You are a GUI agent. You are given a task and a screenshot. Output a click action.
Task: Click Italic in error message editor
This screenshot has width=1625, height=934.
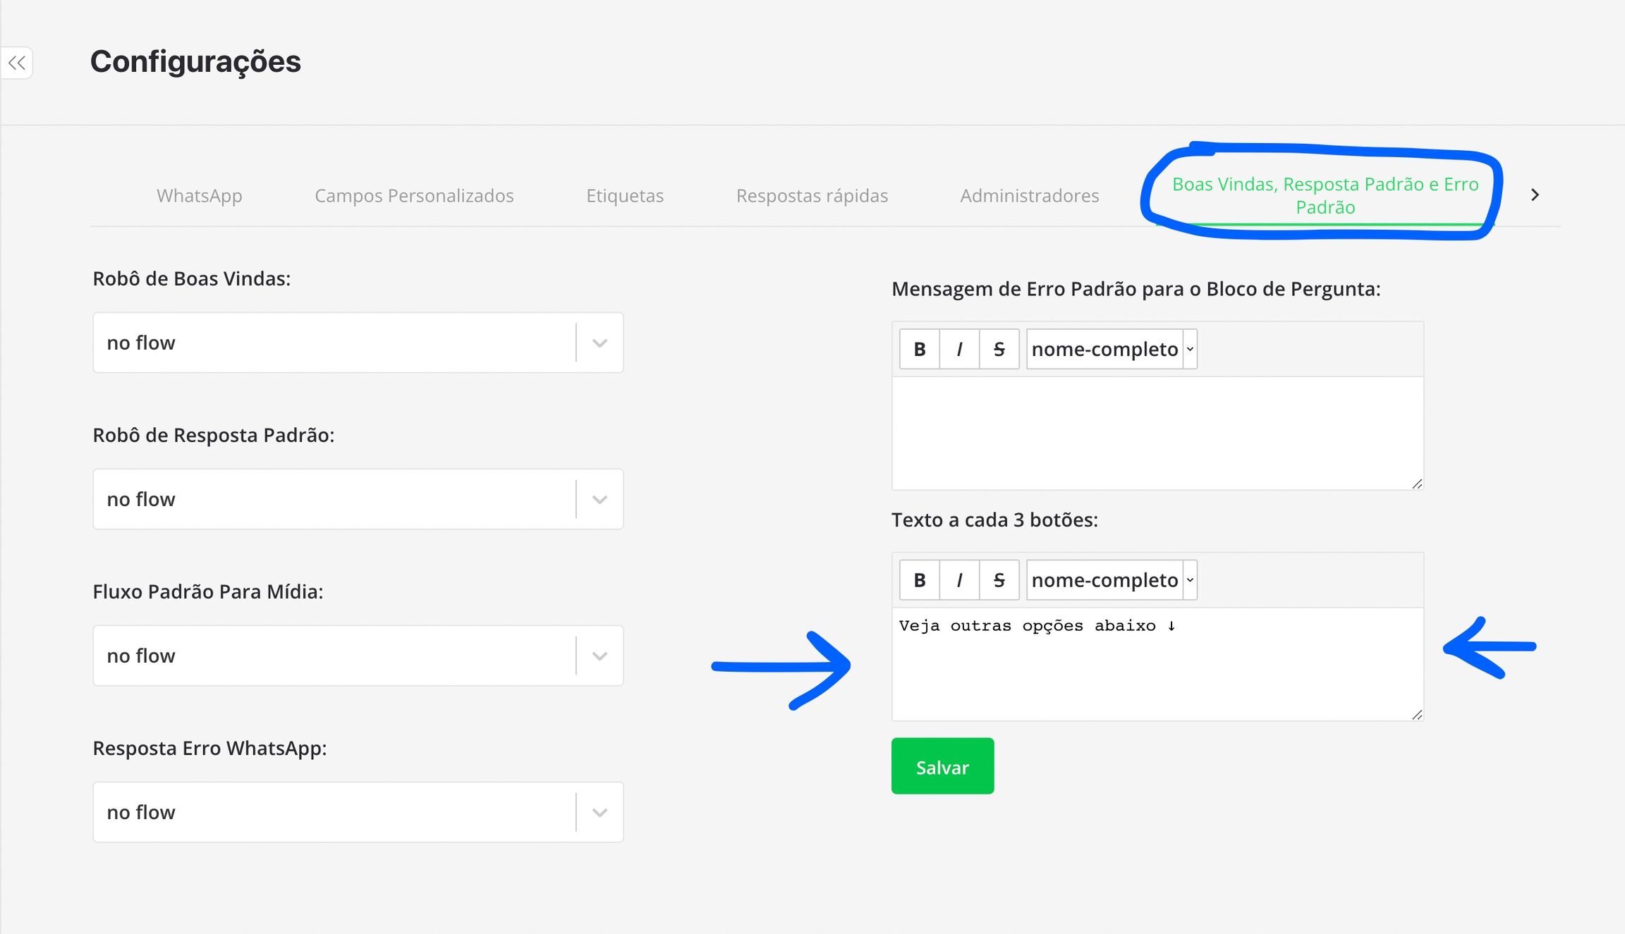tap(959, 349)
